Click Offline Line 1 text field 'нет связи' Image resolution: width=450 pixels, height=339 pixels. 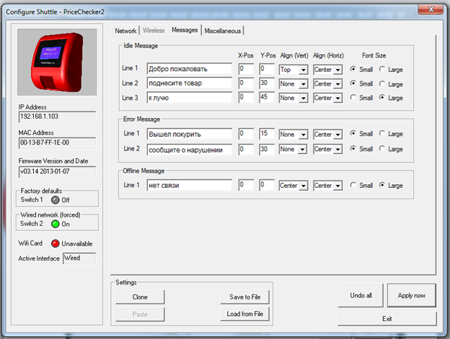point(190,185)
